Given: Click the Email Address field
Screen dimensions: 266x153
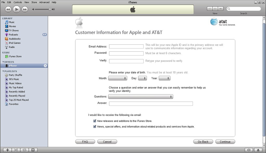Looking at the screenshot, I should pyautogui.click(x=126, y=46).
